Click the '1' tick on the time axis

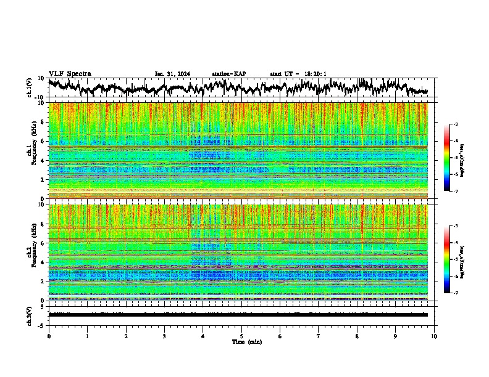[87, 336]
